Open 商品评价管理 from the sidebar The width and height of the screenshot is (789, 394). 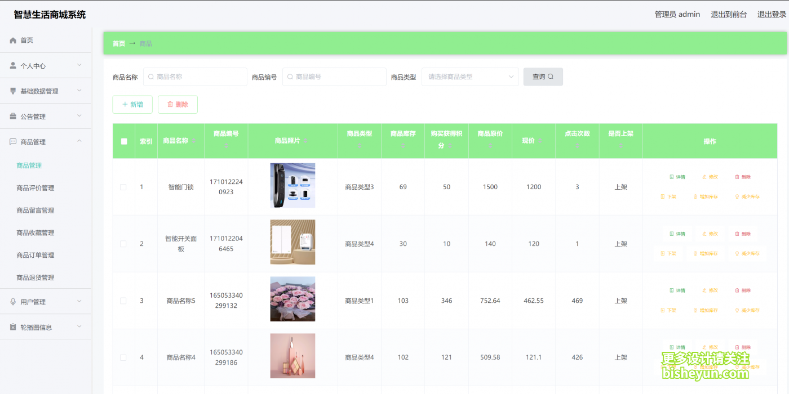[36, 187]
